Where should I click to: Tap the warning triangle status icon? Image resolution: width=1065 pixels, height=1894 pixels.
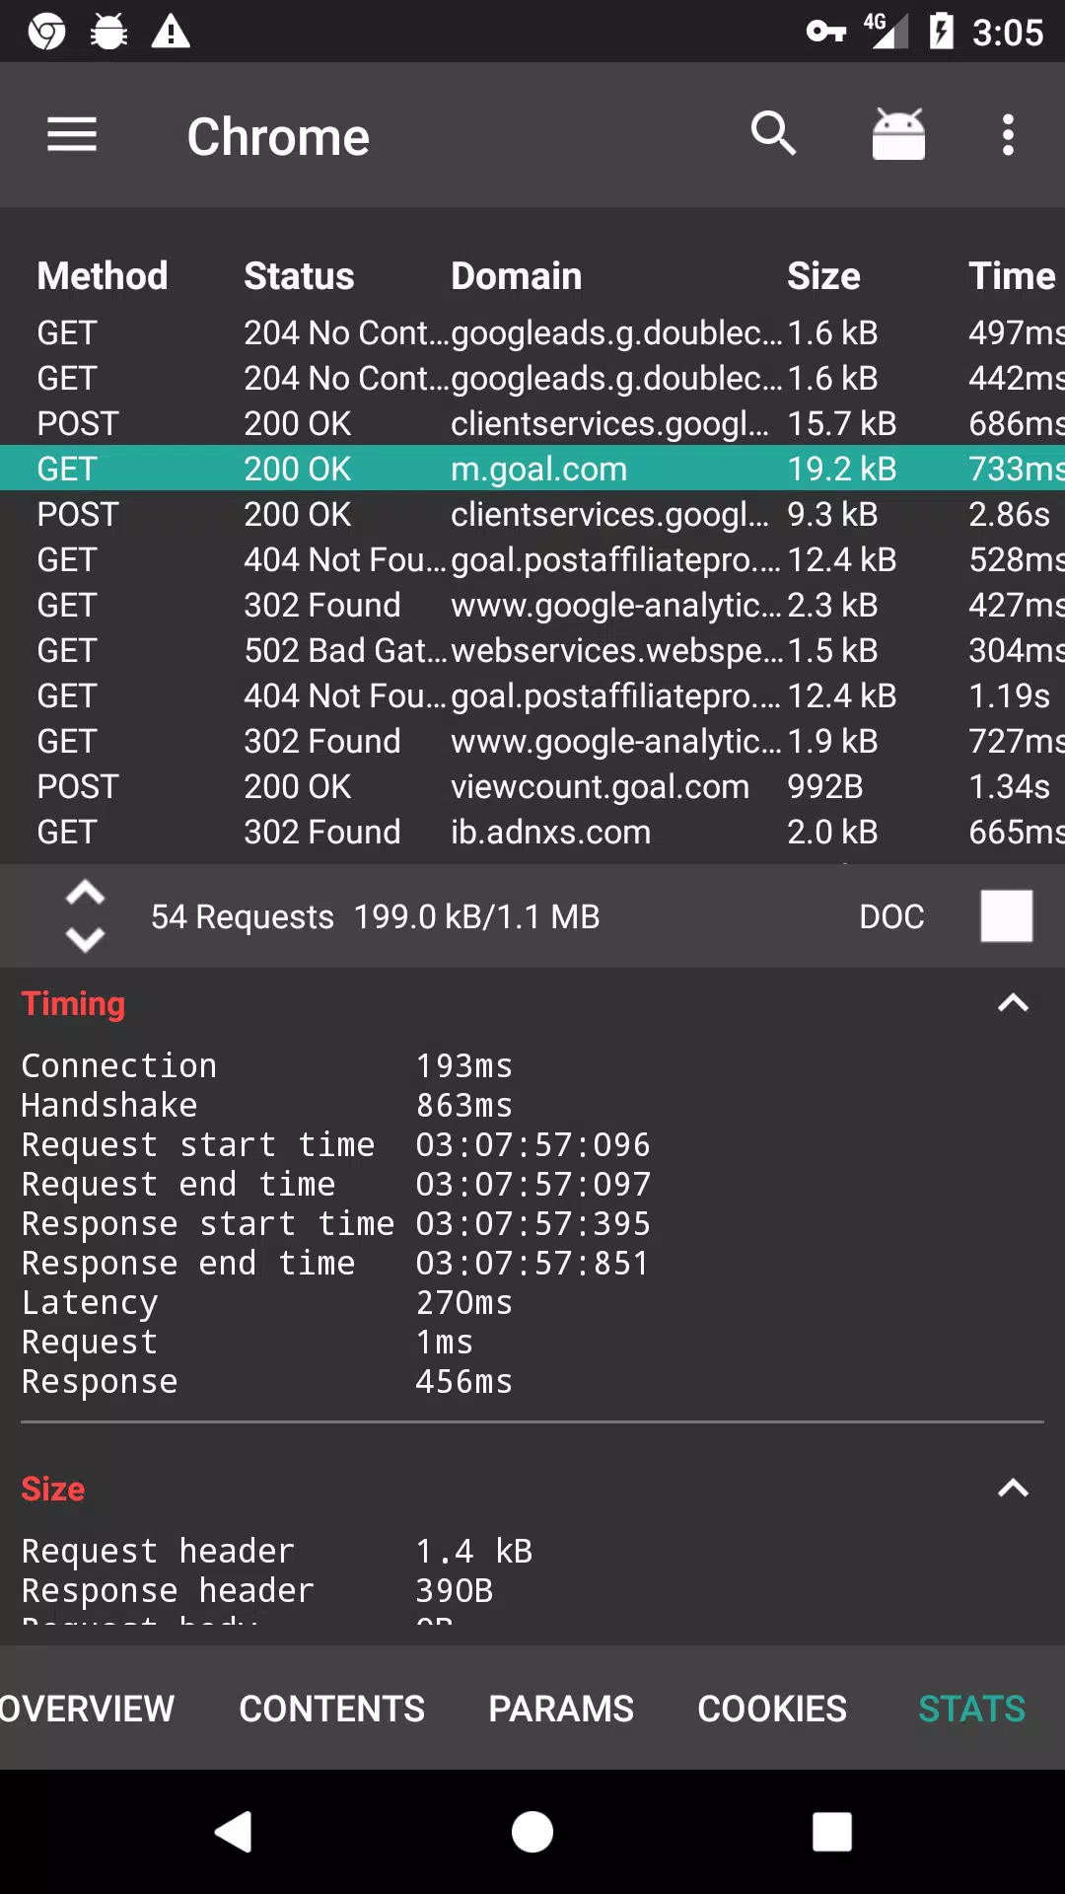tap(171, 32)
